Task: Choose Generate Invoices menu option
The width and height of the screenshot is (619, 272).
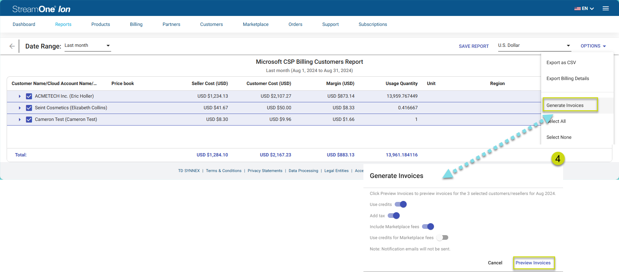Action: click(x=565, y=105)
